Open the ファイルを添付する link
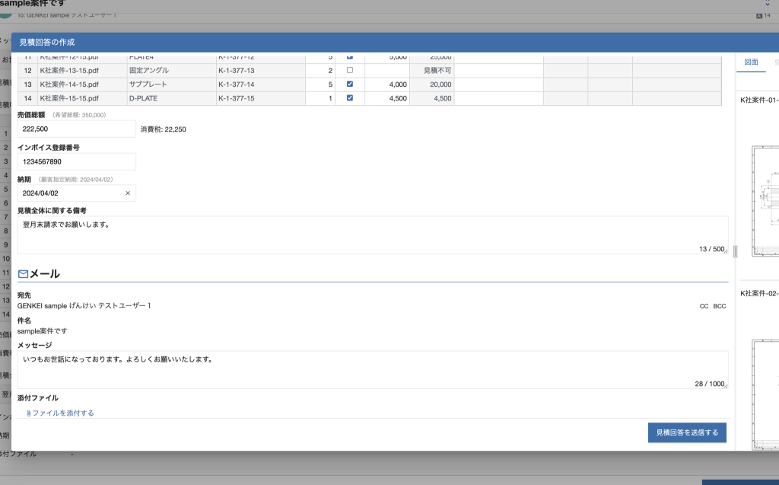Viewport: 779px width, 485px height. (63, 413)
